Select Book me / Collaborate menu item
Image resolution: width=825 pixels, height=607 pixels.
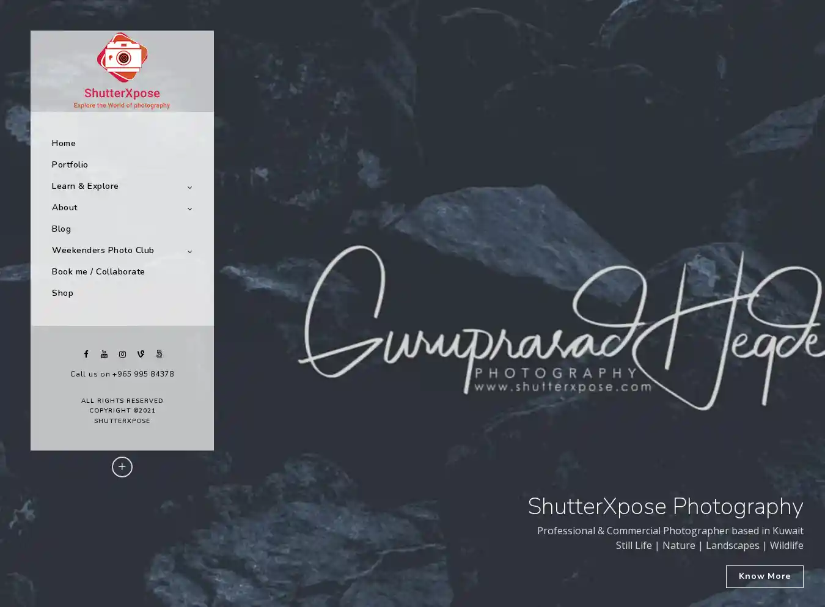pos(98,271)
